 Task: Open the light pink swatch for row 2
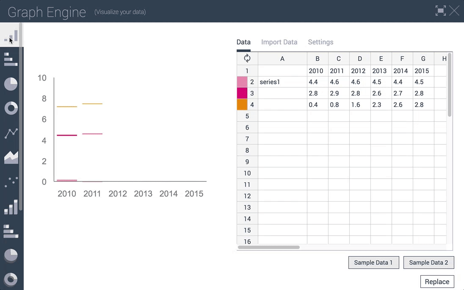tap(242, 82)
